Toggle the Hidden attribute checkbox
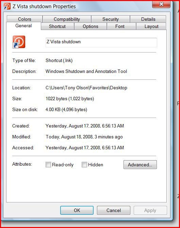The image size is (180, 228). click(x=84, y=165)
